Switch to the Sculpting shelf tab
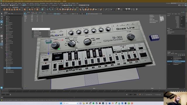The height and width of the screenshot is (105, 187). click(22, 7)
